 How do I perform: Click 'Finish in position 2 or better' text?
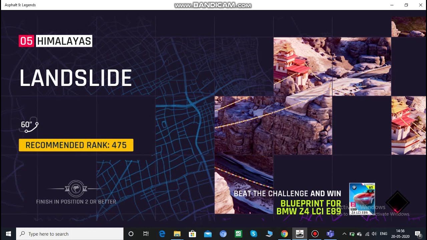coord(76,202)
